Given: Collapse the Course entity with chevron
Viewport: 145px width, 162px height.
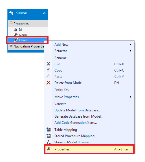Looking at the screenshot, I should (44, 13).
